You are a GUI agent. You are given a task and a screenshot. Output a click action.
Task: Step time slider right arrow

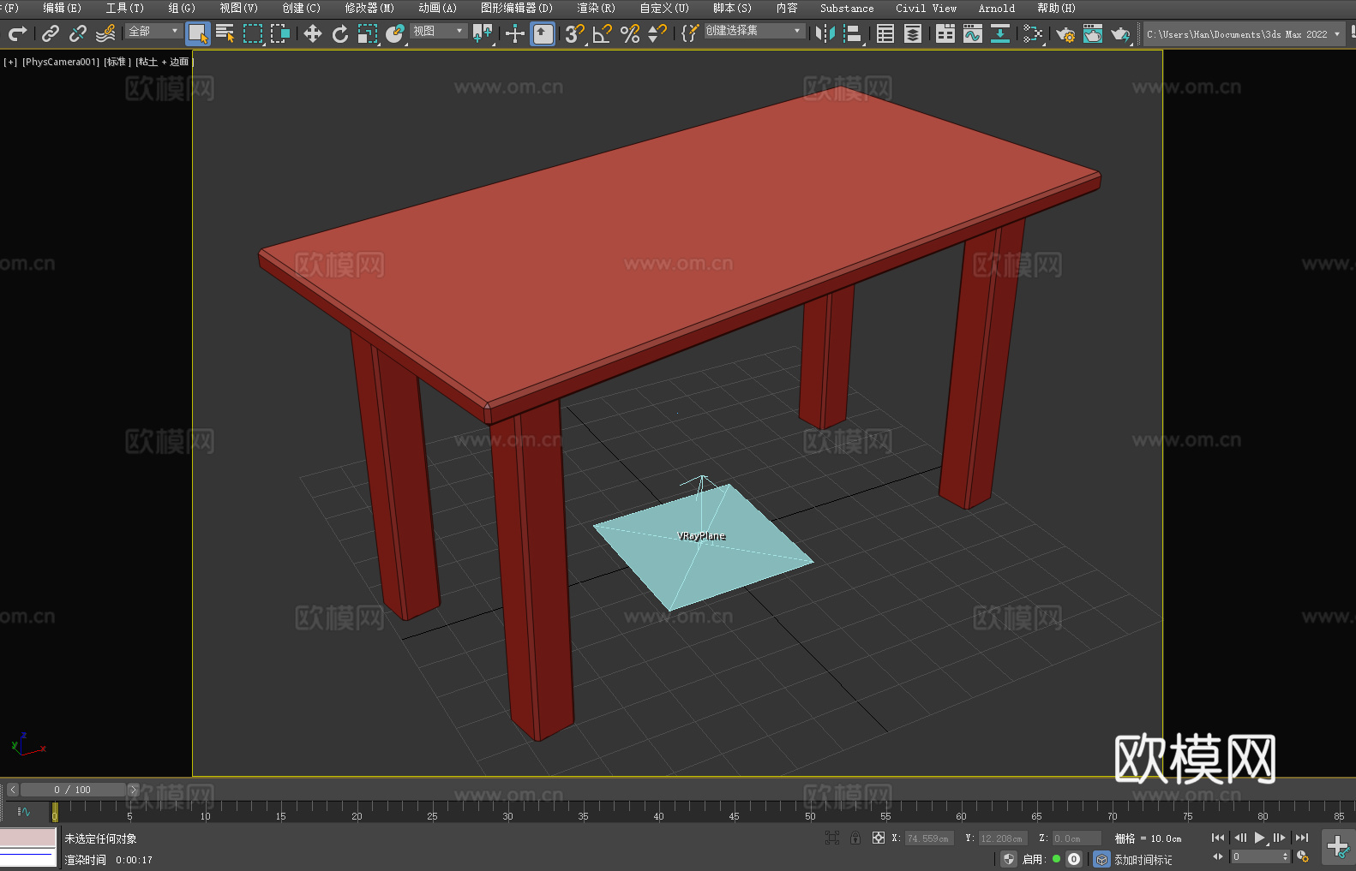pos(133,790)
